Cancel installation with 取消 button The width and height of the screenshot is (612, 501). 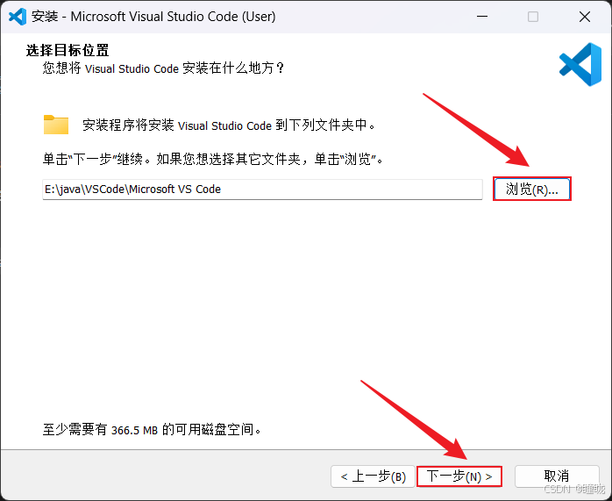[557, 476]
